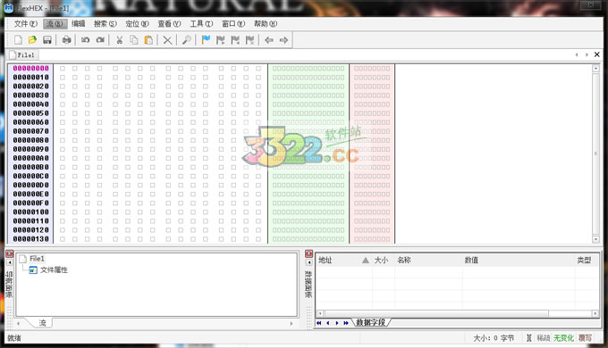Open the 工具 menu

[x=201, y=23]
